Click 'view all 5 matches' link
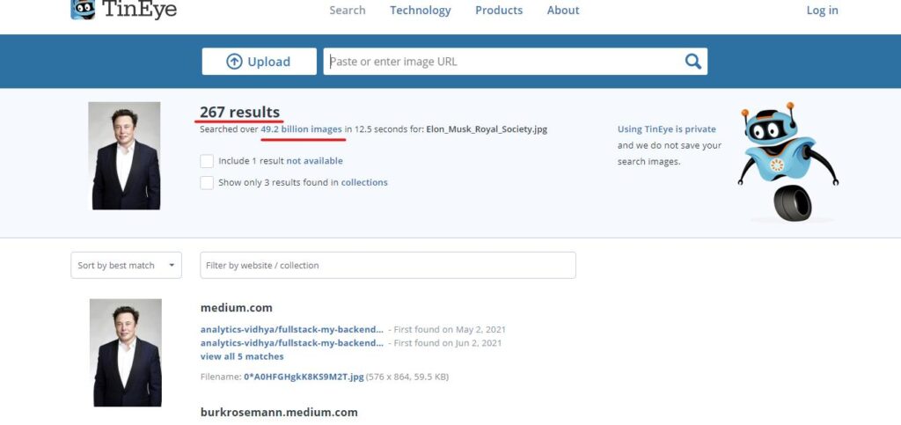 tap(242, 356)
